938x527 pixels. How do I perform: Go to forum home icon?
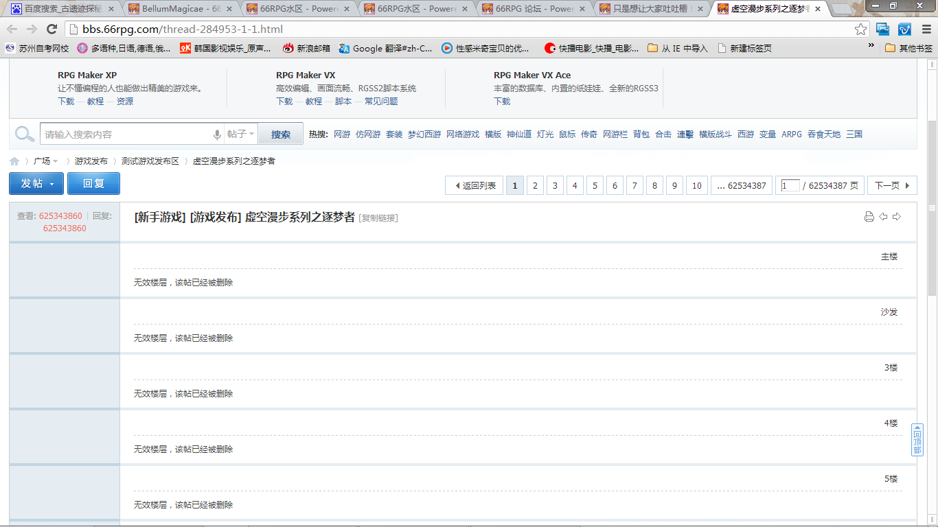[14, 161]
